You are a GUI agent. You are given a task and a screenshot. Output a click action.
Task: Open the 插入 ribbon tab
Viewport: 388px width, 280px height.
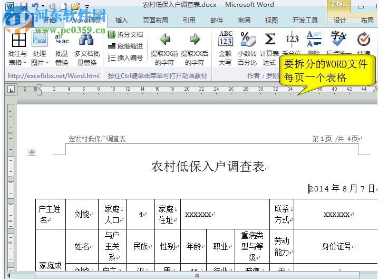click(x=121, y=20)
